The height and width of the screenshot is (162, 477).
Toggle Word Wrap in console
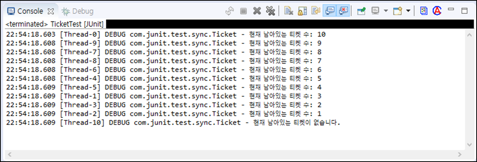click(x=315, y=11)
